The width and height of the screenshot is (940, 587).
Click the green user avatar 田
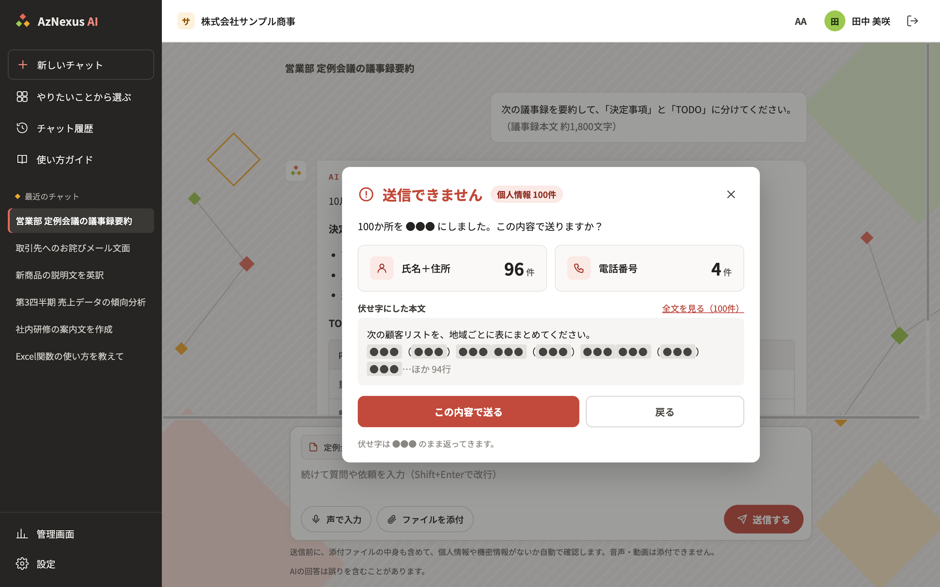pos(834,21)
